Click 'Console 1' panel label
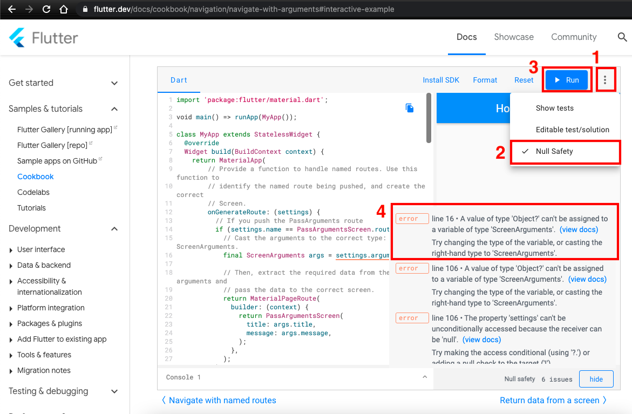The height and width of the screenshot is (414, 632). tap(184, 377)
